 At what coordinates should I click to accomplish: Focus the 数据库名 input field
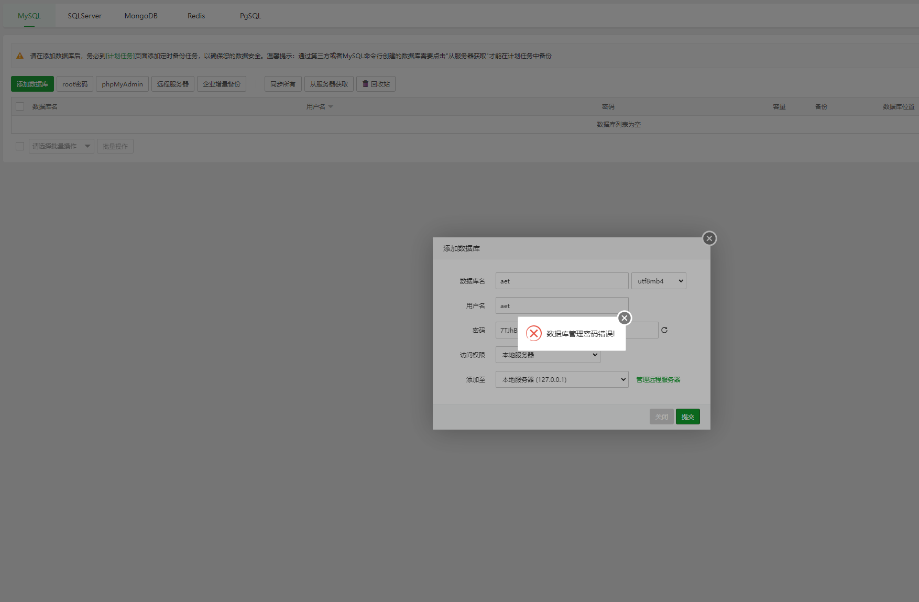coord(562,281)
